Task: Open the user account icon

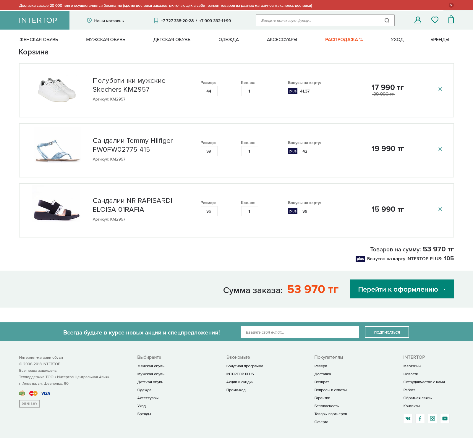Action: pyautogui.click(x=418, y=20)
